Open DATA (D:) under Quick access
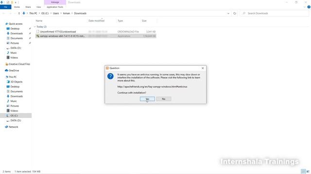This screenshot has width=311, height=174. tap(16, 48)
